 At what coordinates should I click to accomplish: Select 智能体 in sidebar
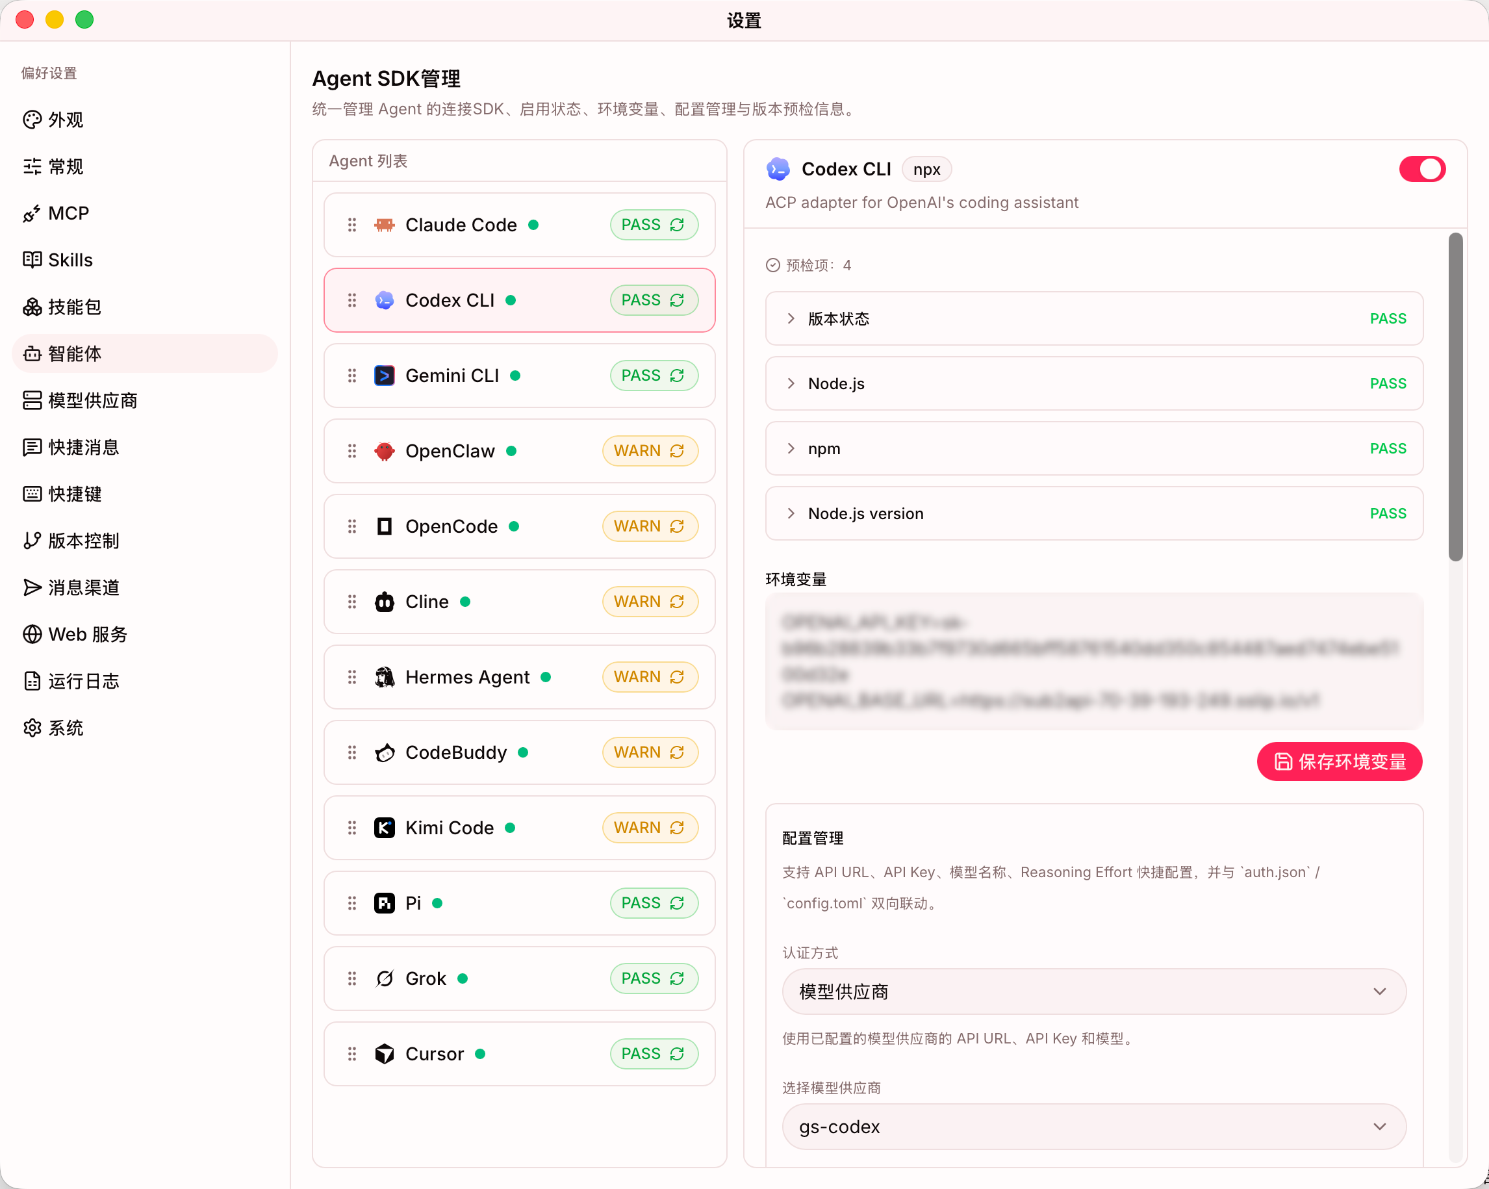click(145, 353)
